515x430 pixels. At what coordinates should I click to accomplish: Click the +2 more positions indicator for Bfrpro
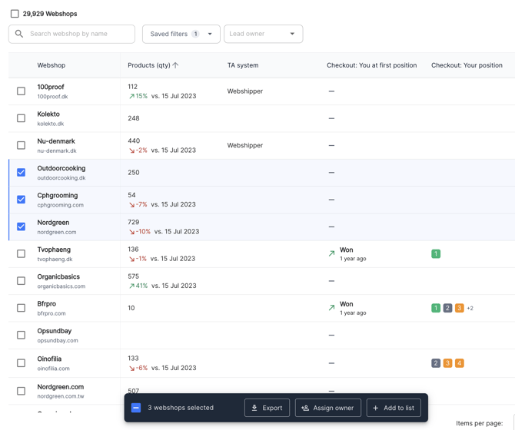tap(470, 308)
